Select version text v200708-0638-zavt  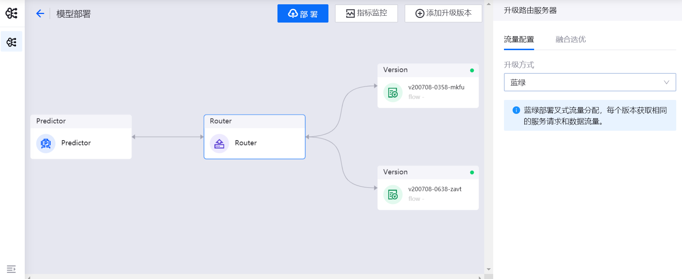[435, 189]
